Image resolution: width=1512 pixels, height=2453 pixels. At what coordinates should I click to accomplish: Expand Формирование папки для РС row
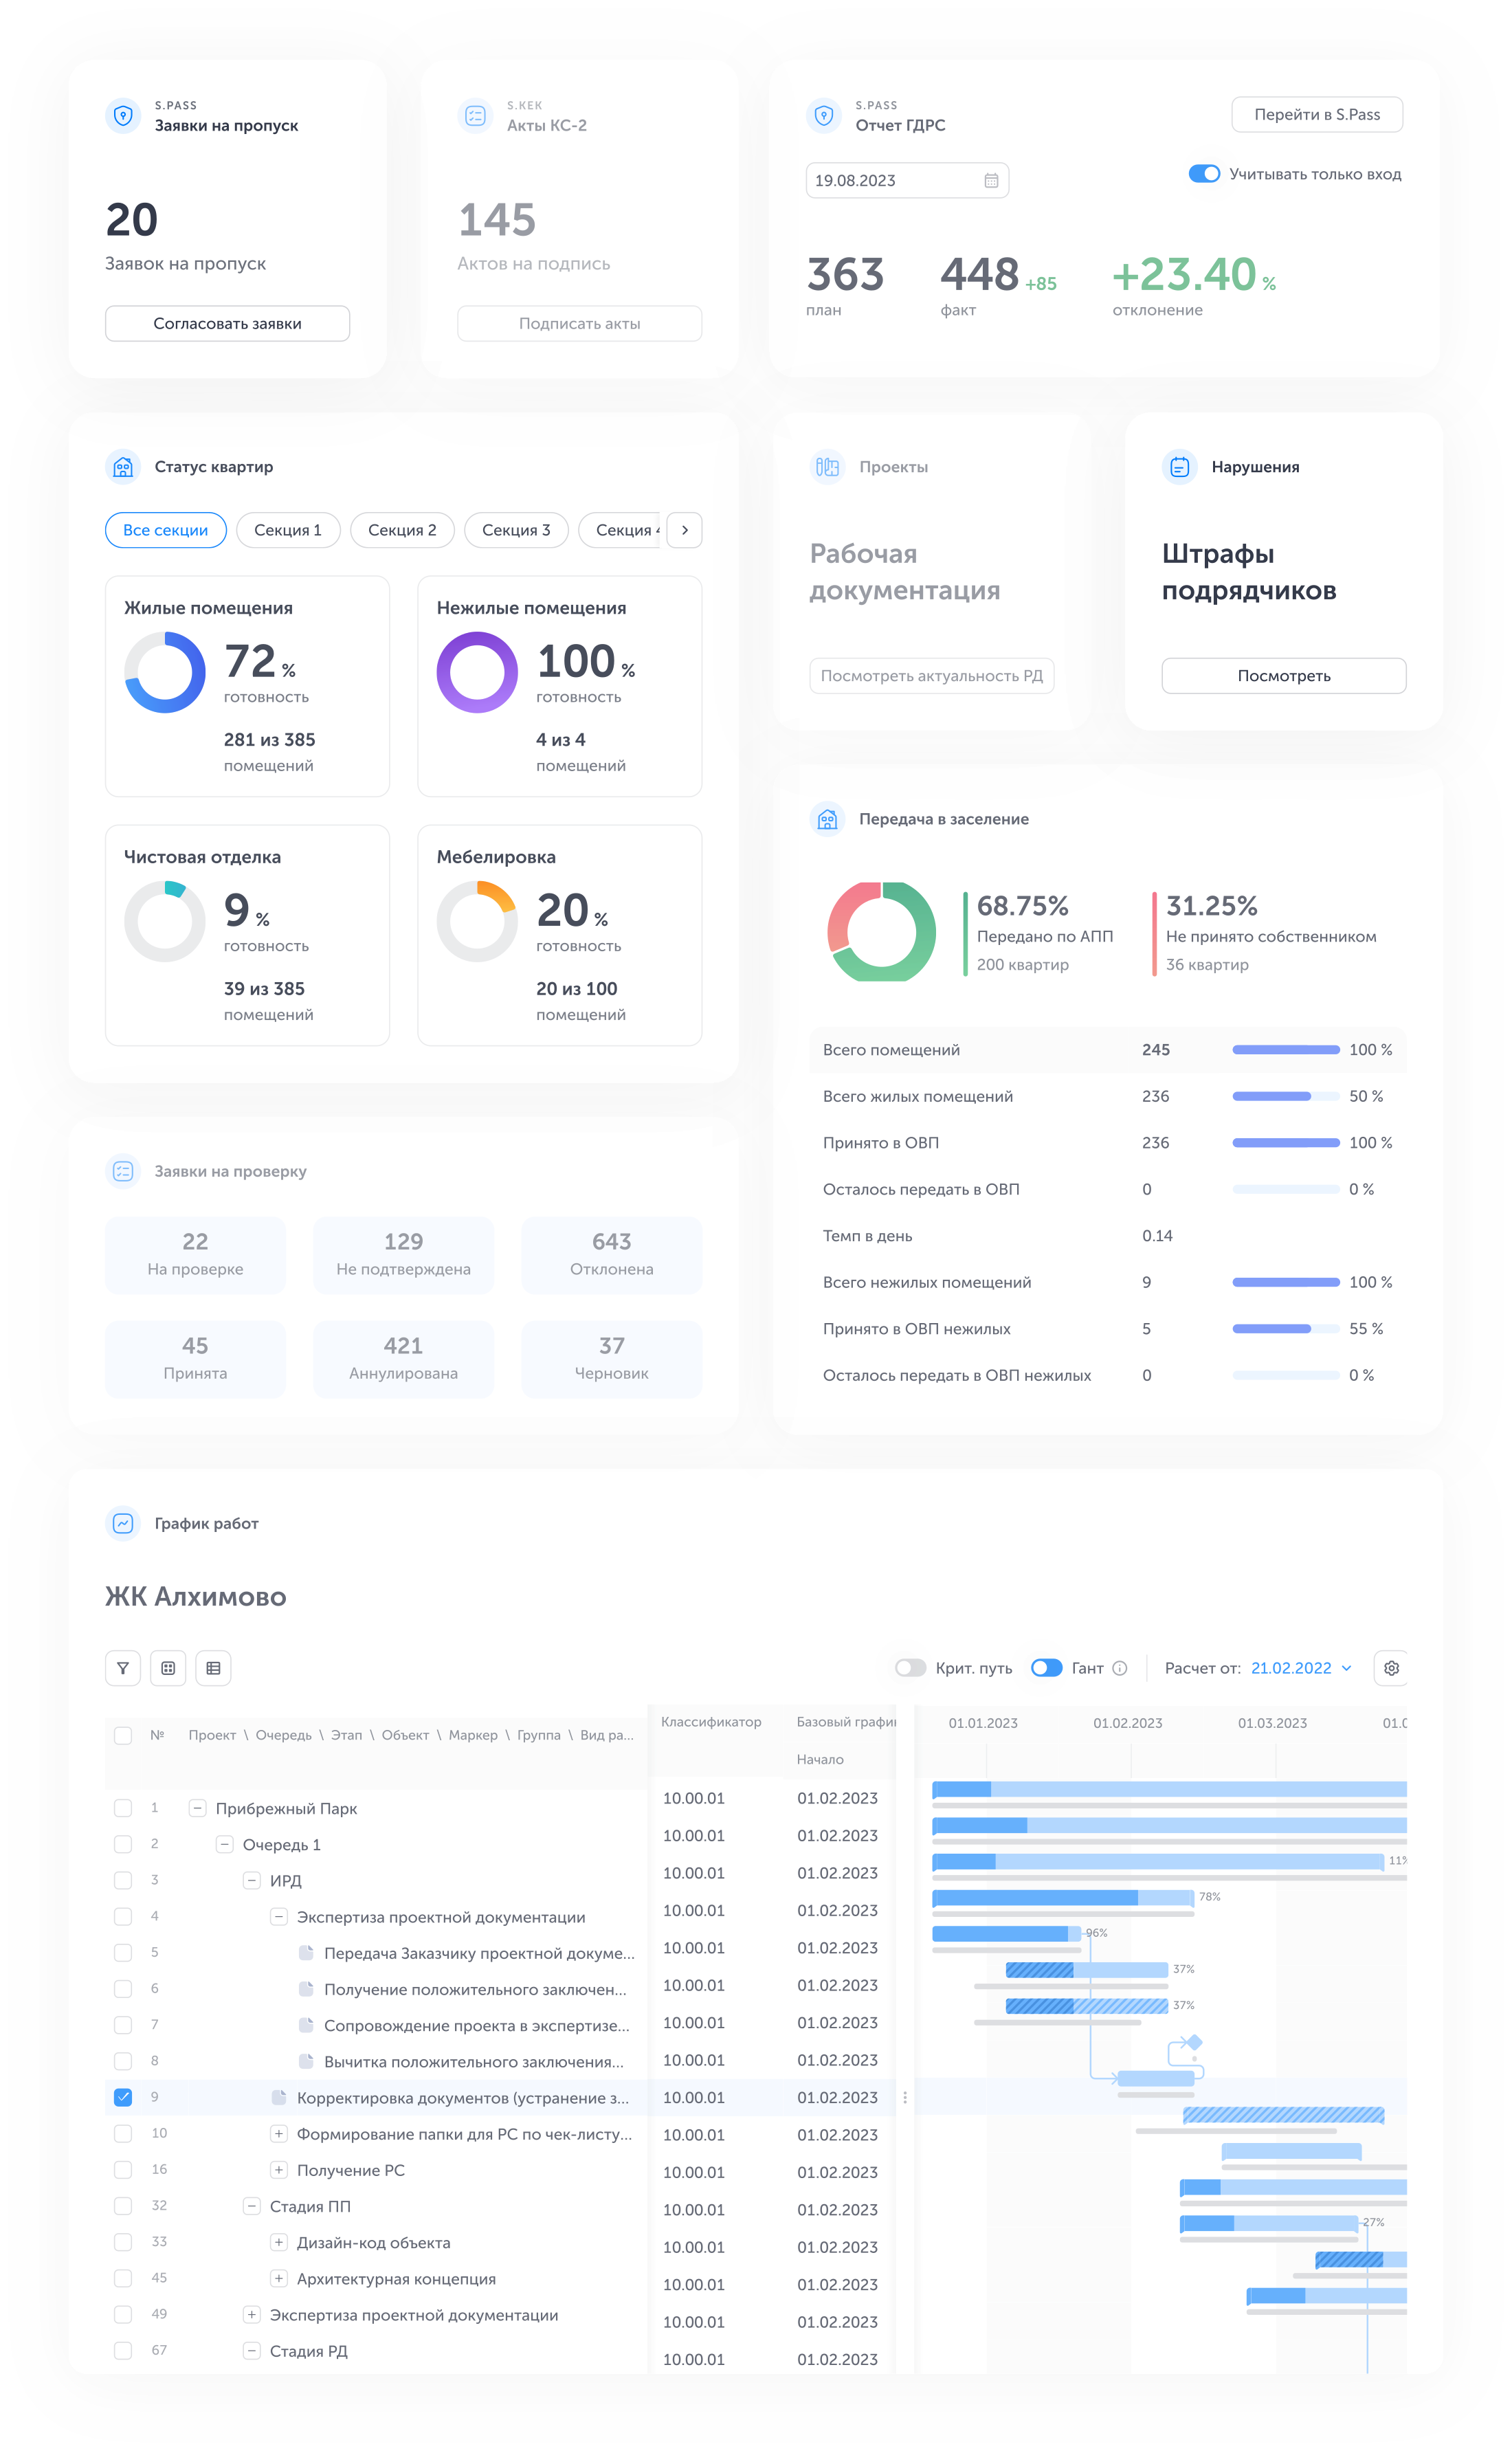279,2133
